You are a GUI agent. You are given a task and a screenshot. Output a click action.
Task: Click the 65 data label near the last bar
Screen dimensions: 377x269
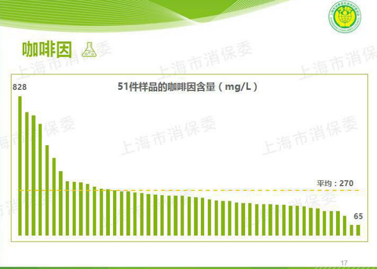(358, 216)
